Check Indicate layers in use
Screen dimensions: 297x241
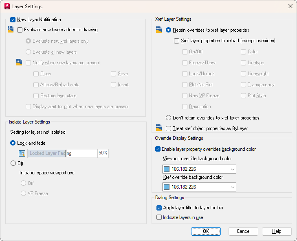tap(159, 217)
